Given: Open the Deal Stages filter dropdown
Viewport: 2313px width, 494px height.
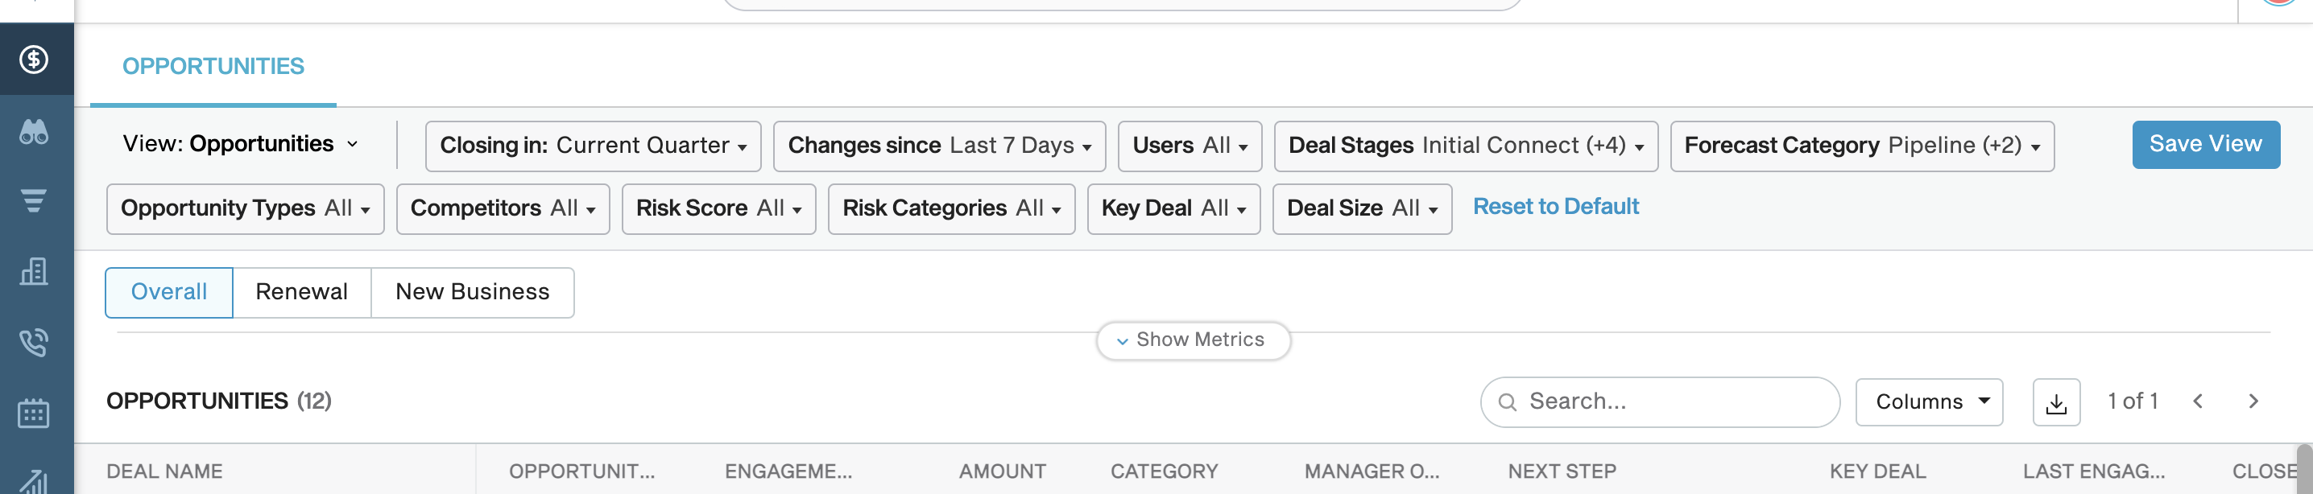Looking at the screenshot, I should [1466, 146].
